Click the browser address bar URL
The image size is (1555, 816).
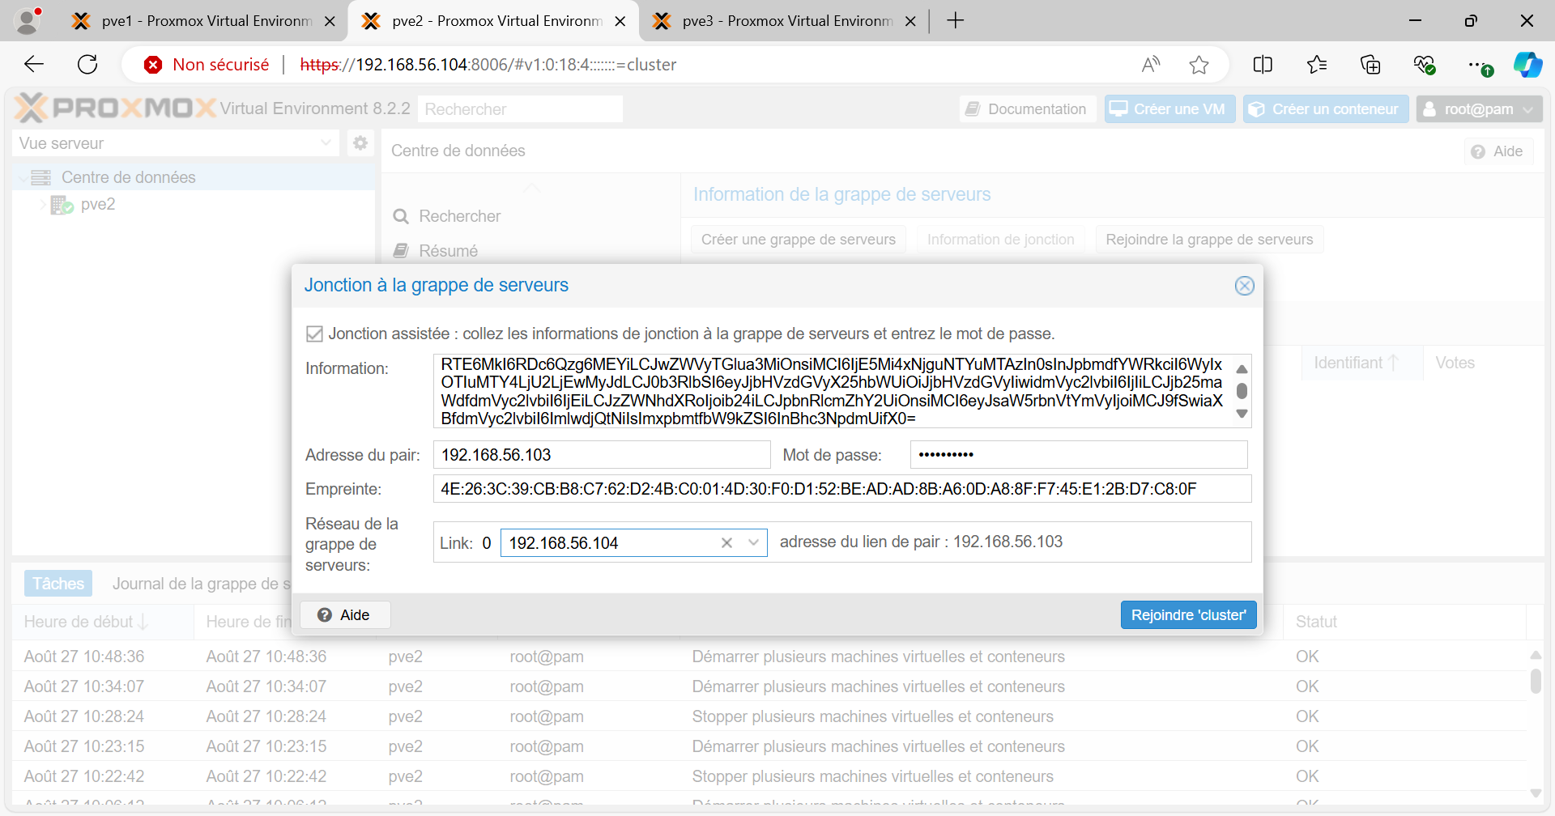point(488,65)
